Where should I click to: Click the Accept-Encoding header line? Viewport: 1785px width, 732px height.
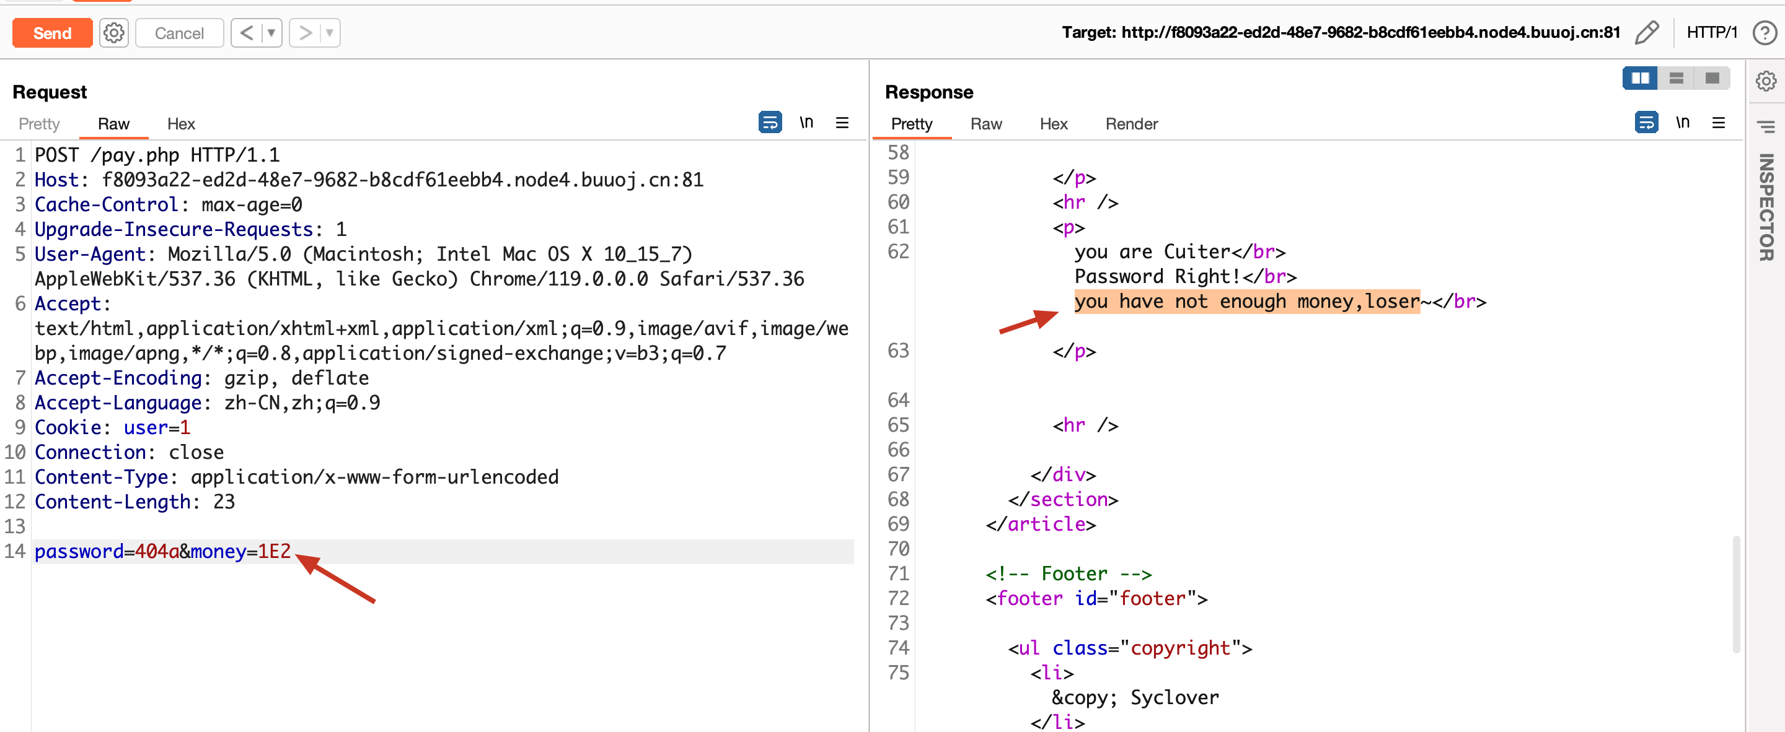[x=201, y=378]
